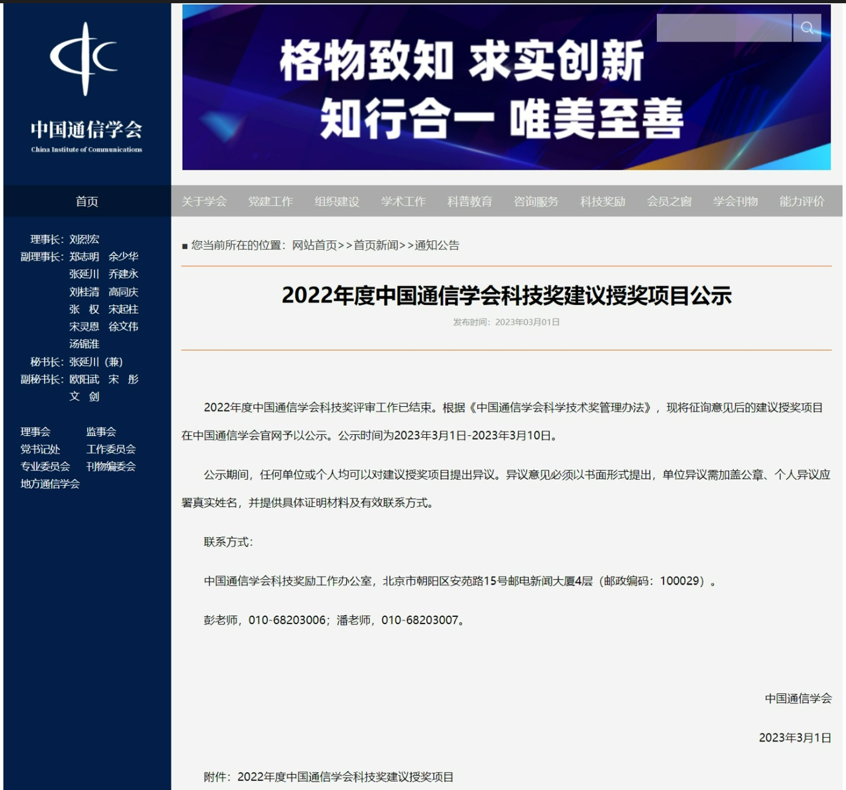The image size is (846, 790).
Task: Open the attachment 2022年度中国通信学会科技奖建议授奖项目
Action: pos(346,777)
